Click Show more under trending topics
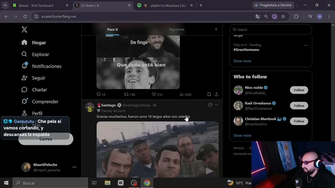Image resolution: width=335 pixels, height=188 pixels. (x=242, y=61)
